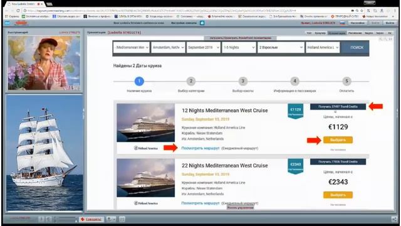Image resolution: width=401 pixels, height=226 pixels.
Task: Open the Mediterranean West destination dropdown
Action: click(x=132, y=48)
